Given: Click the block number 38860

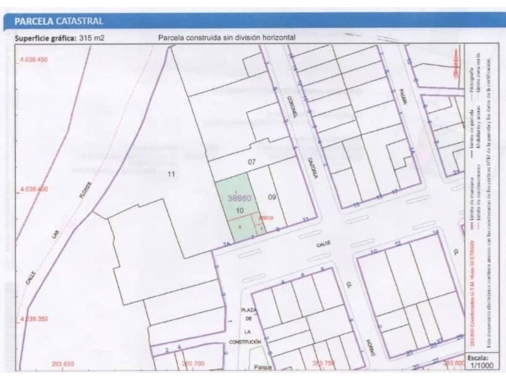Looking at the screenshot, I should (240, 198).
